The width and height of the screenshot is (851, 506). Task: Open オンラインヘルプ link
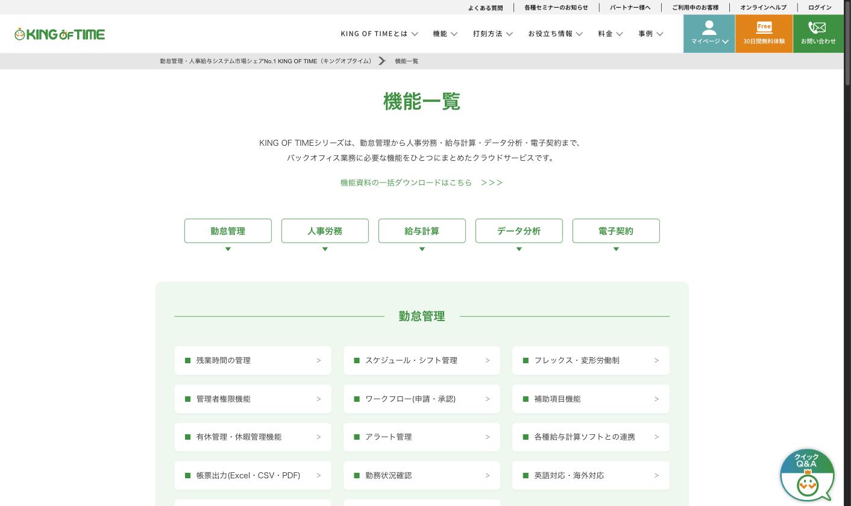point(763,8)
